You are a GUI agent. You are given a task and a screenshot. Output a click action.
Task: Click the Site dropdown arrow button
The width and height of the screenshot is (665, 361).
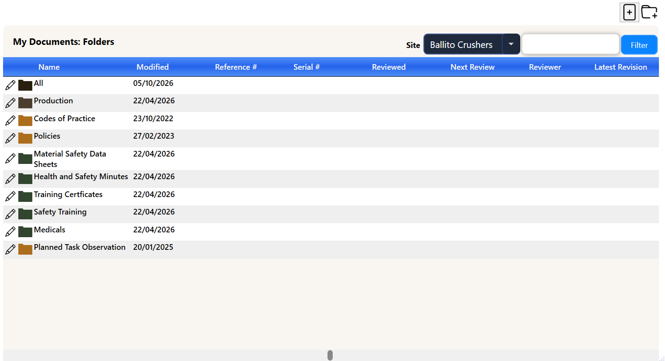coord(511,44)
